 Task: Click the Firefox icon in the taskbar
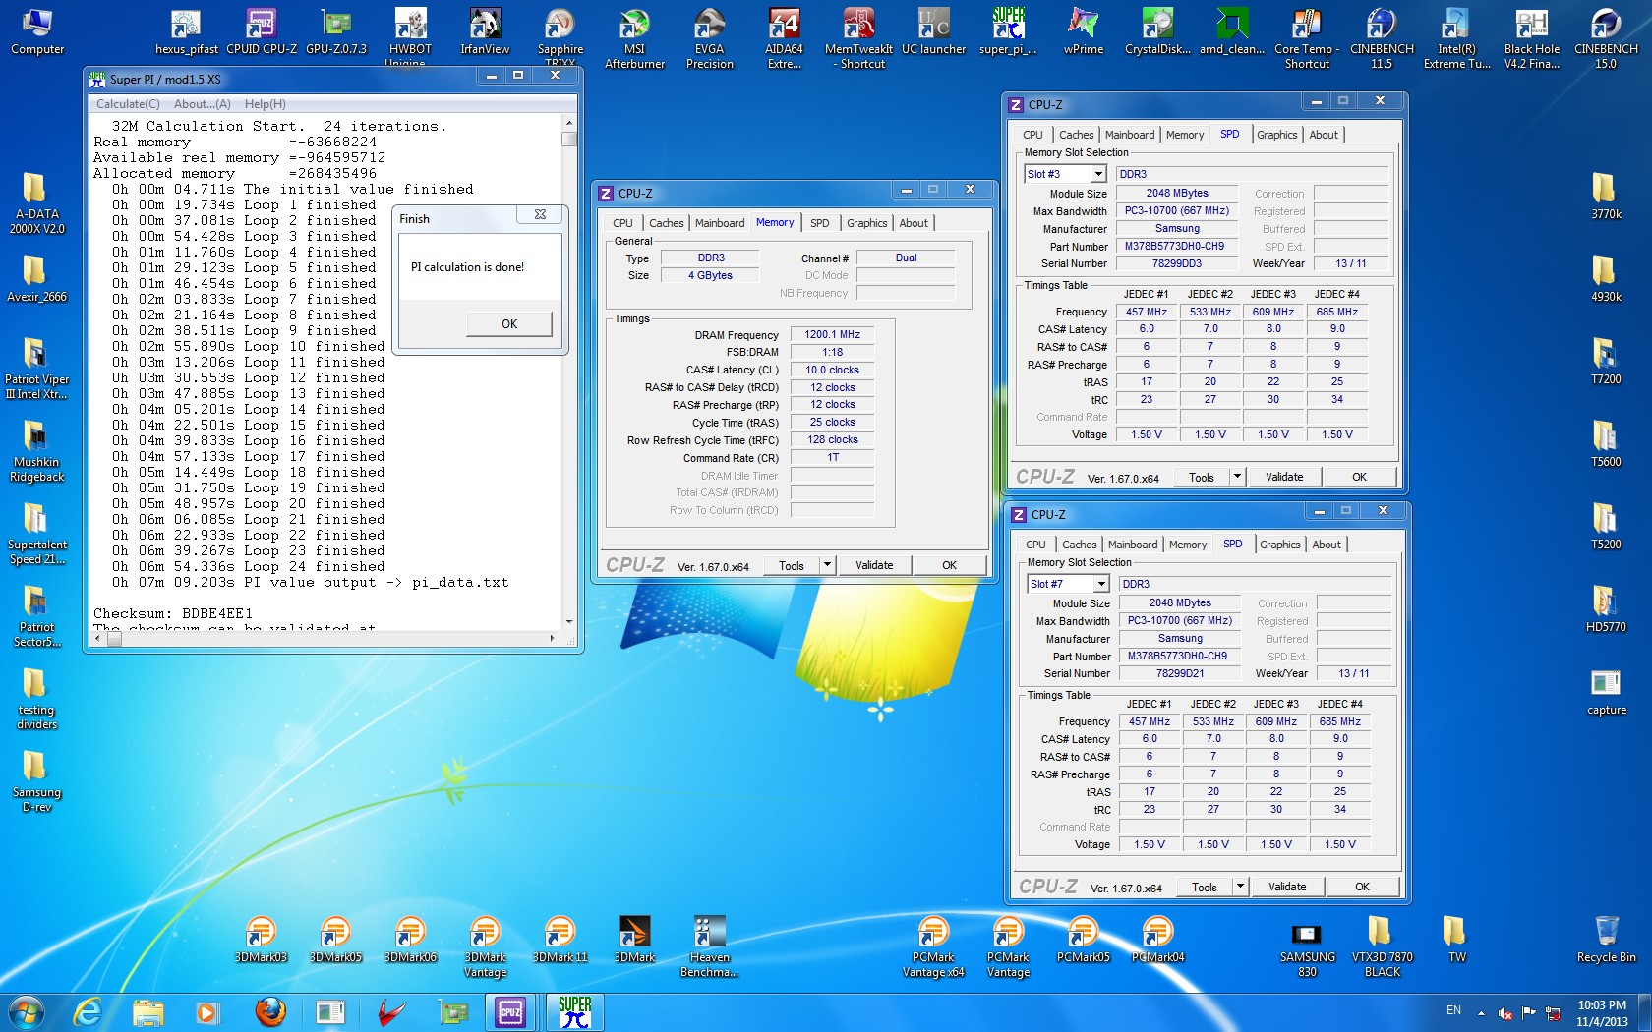[x=269, y=1012]
